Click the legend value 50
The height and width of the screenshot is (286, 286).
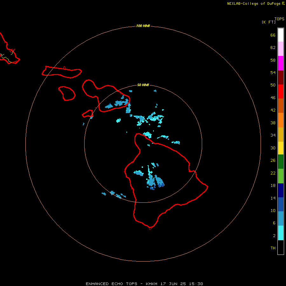273,85
